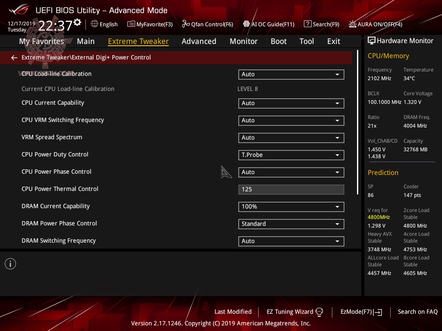Click the Hardware Monitor screen icon
Screen dimensions: 442x331
click(372, 41)
